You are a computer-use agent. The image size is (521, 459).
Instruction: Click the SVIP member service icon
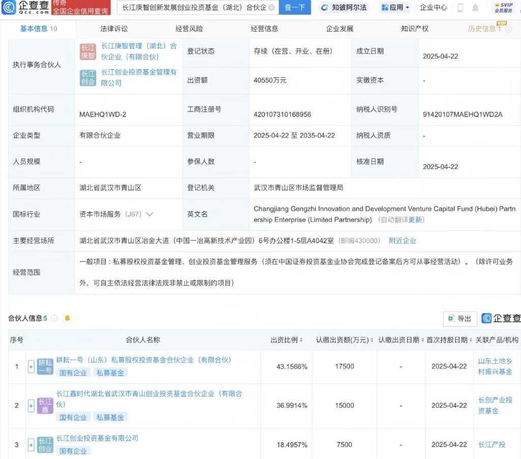tap(503, 8)
